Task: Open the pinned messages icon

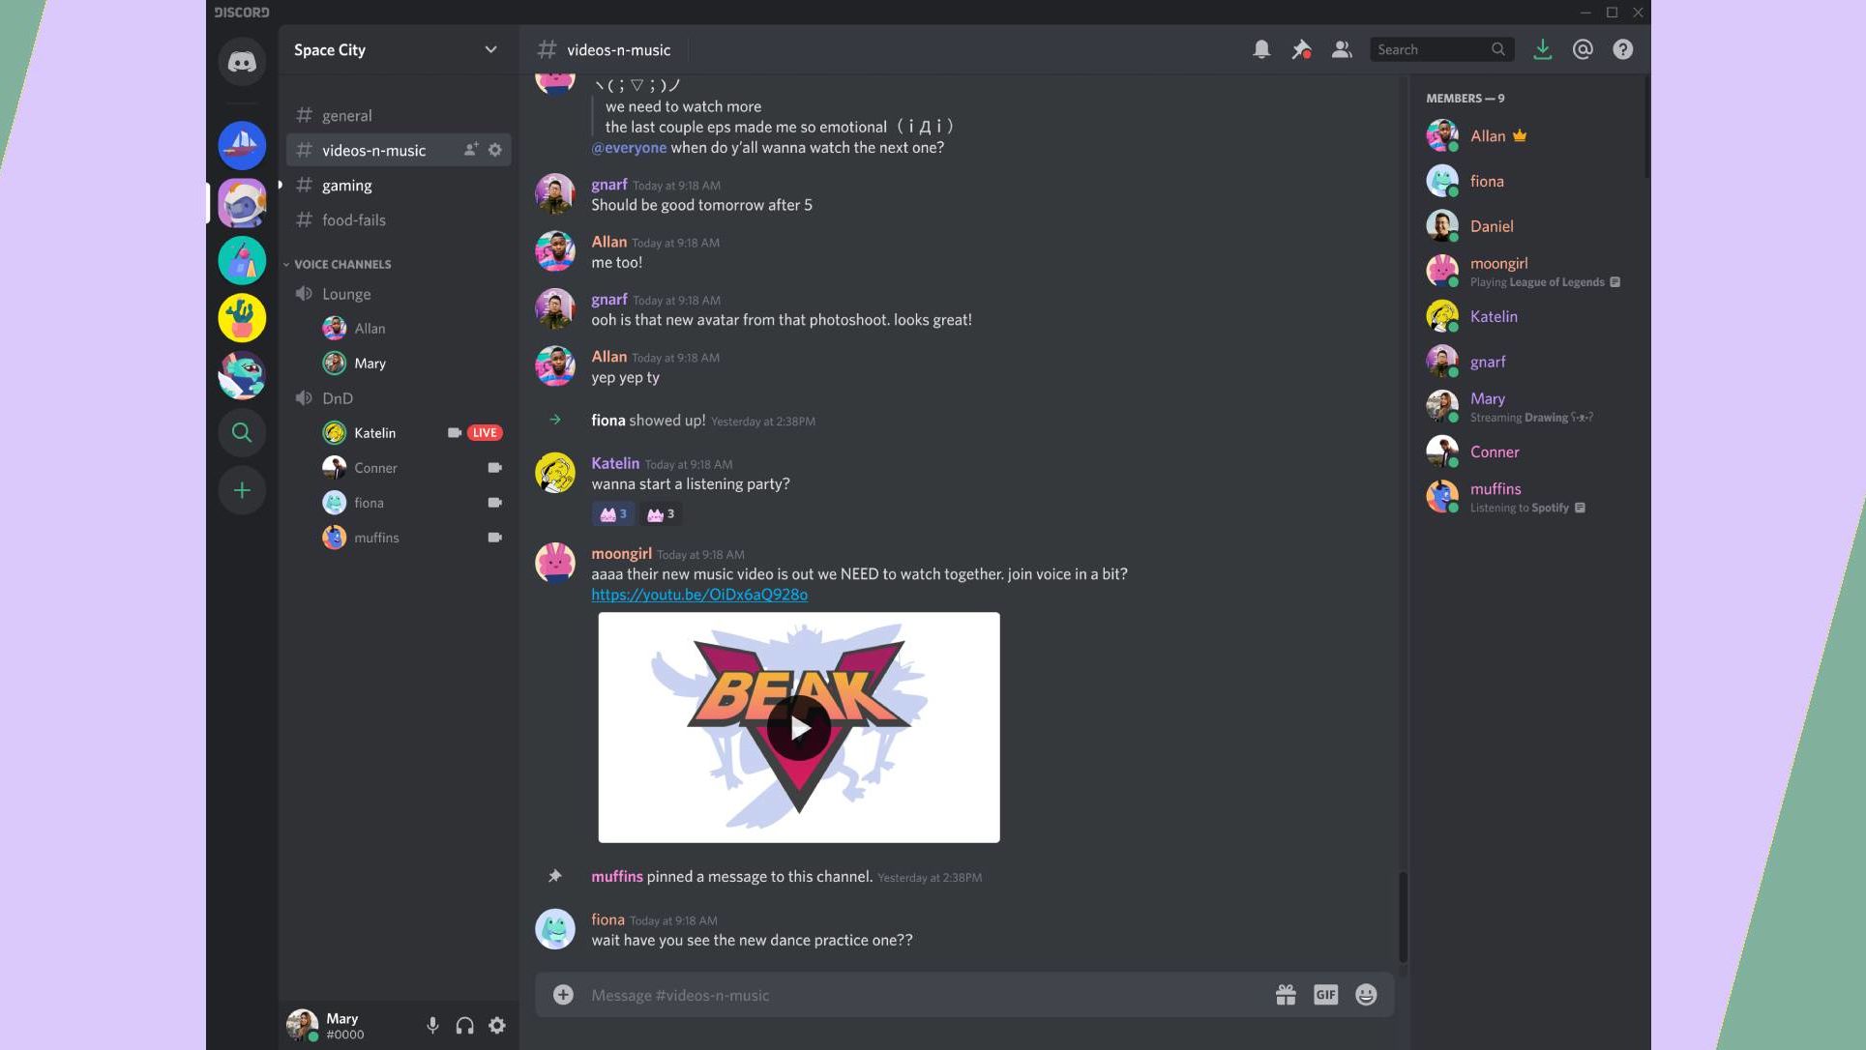Action: click(1301, 48)
